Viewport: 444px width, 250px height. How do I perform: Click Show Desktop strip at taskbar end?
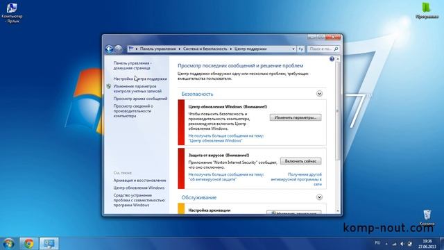(442, 244)
